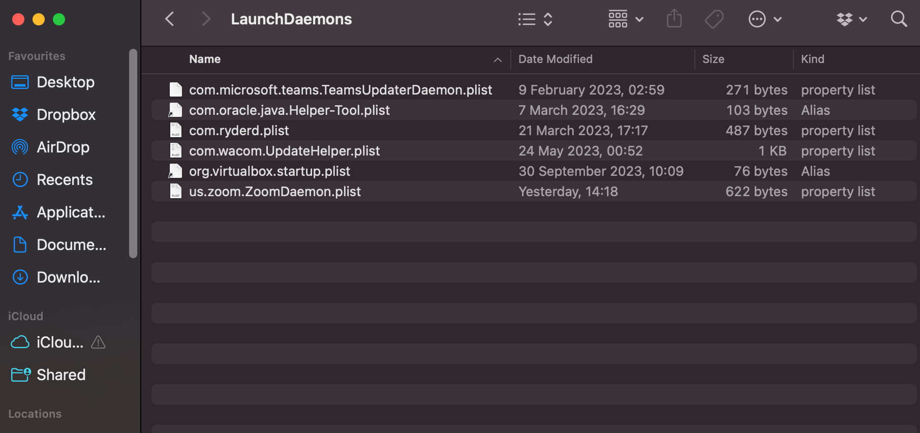Open the Dropbox toolbar dropdown

(851, 19)
